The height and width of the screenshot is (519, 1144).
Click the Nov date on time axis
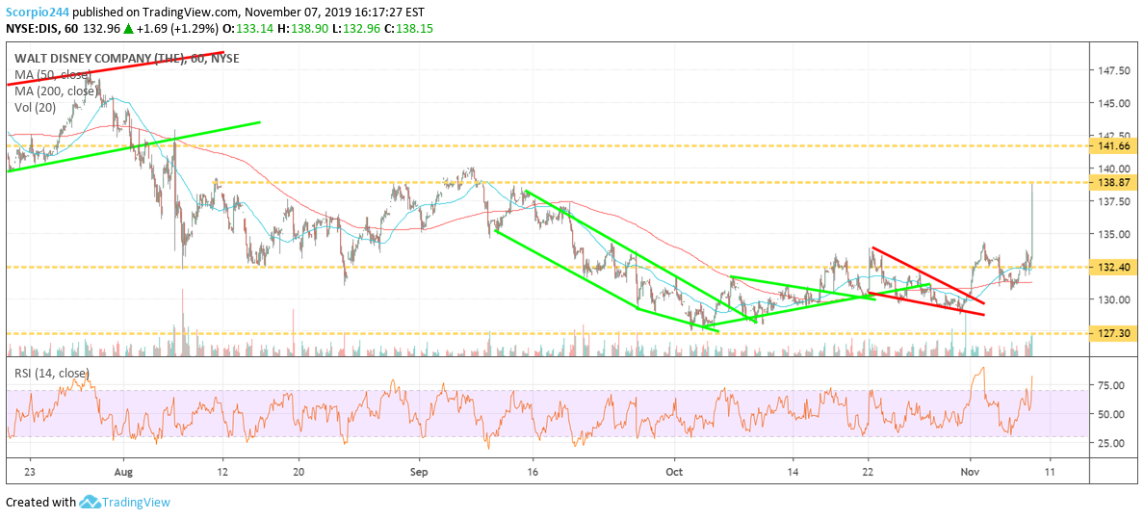pyautogui.click(x=970, y=472)
